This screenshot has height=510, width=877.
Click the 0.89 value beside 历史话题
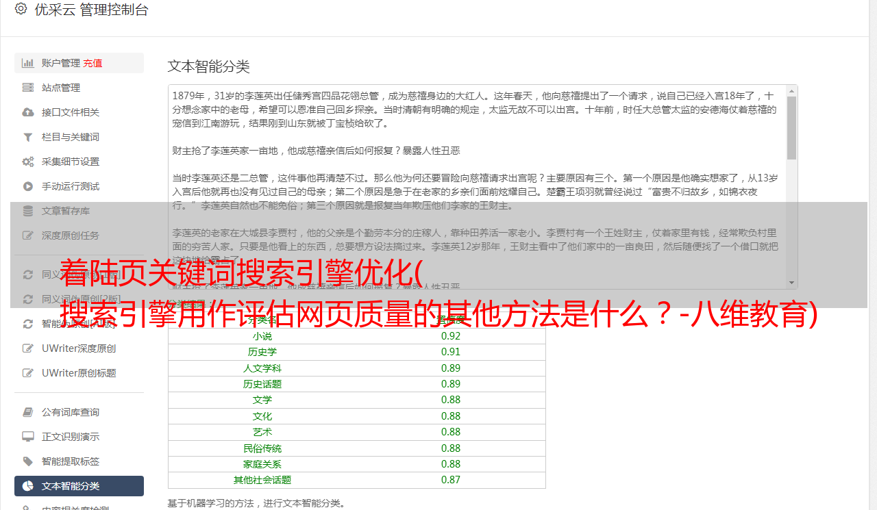[451, 384]
